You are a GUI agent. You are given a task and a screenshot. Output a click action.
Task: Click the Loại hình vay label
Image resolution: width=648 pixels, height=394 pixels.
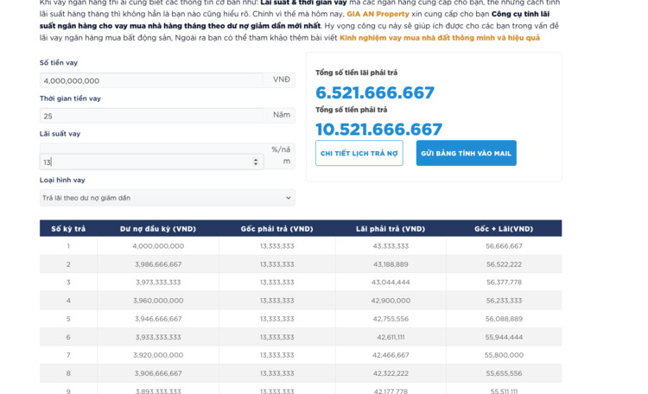[x=62, y=180]
